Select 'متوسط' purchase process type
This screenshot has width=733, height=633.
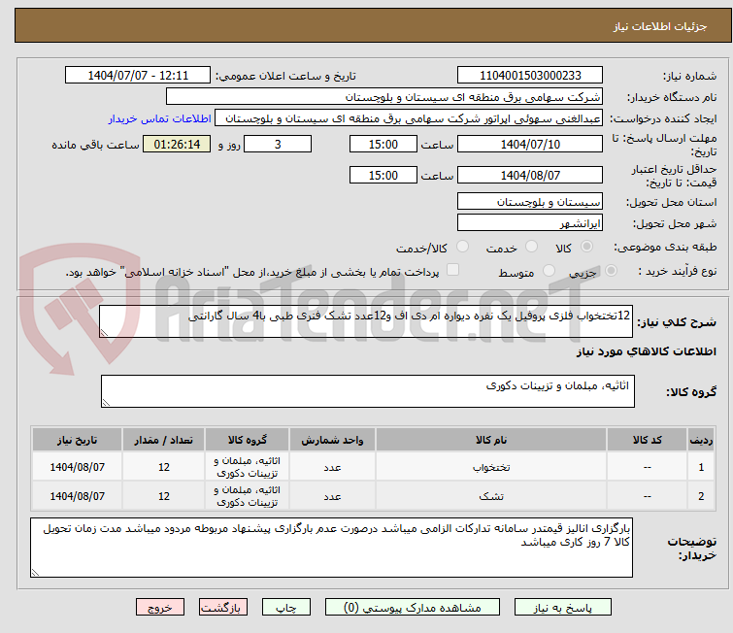click(529, 273)
